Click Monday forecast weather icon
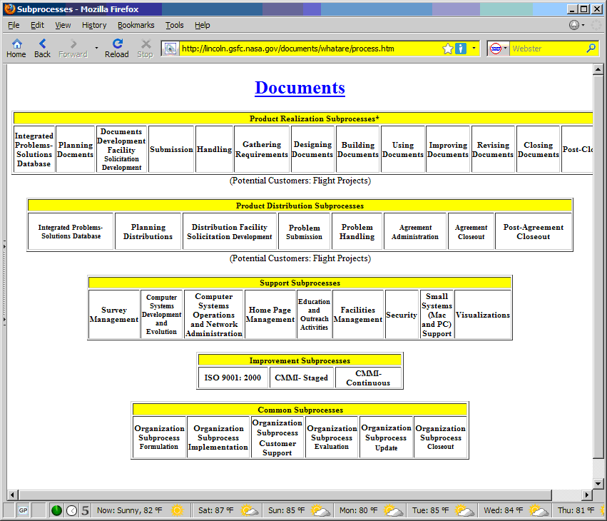The width and height of the screenshot is (607, 521). 393,510
